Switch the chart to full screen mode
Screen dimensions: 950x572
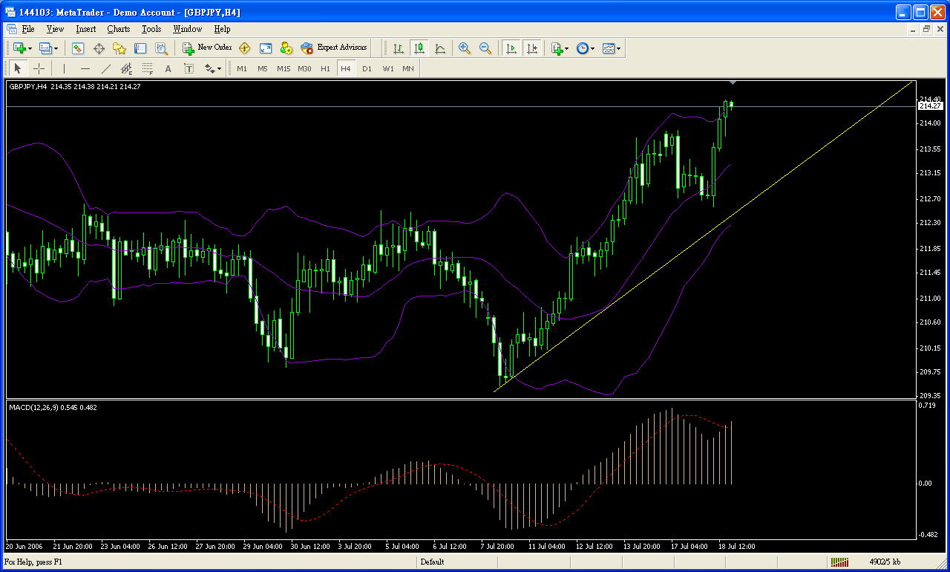point(265,48)
